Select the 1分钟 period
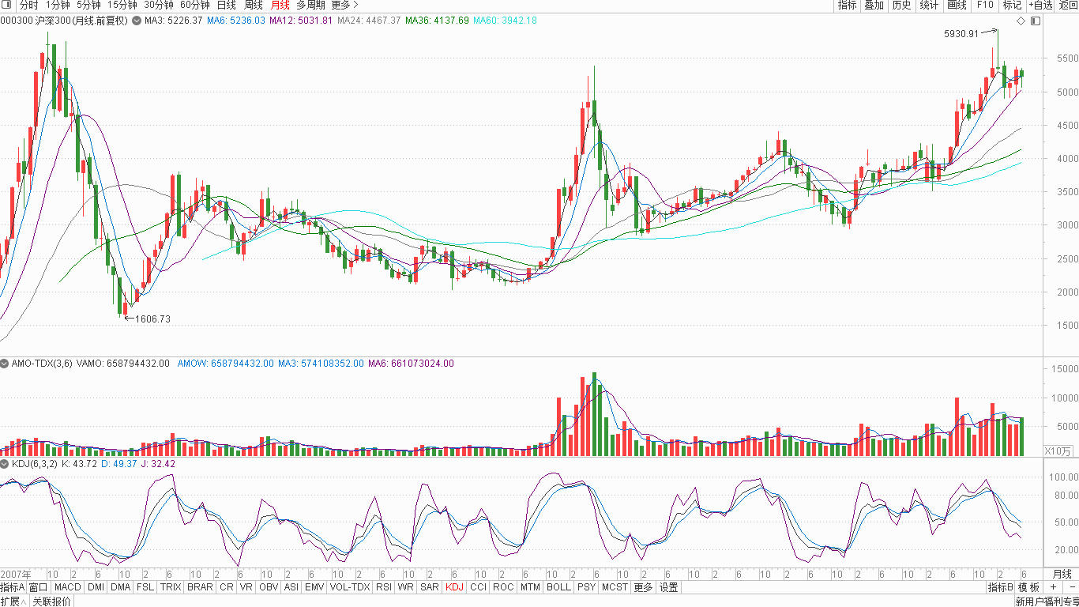The width and height of the screenshot is (1079, 607). pos(58,5)
